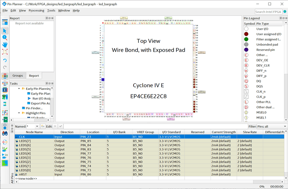
Task: Click the green-blue puzzle icon at sidebar bottom
Action: tap(5, 163)
